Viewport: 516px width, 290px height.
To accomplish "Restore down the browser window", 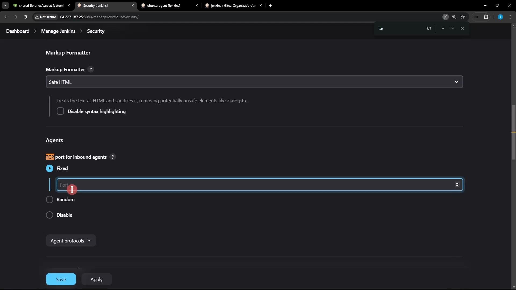I will (x=497, y=5).
